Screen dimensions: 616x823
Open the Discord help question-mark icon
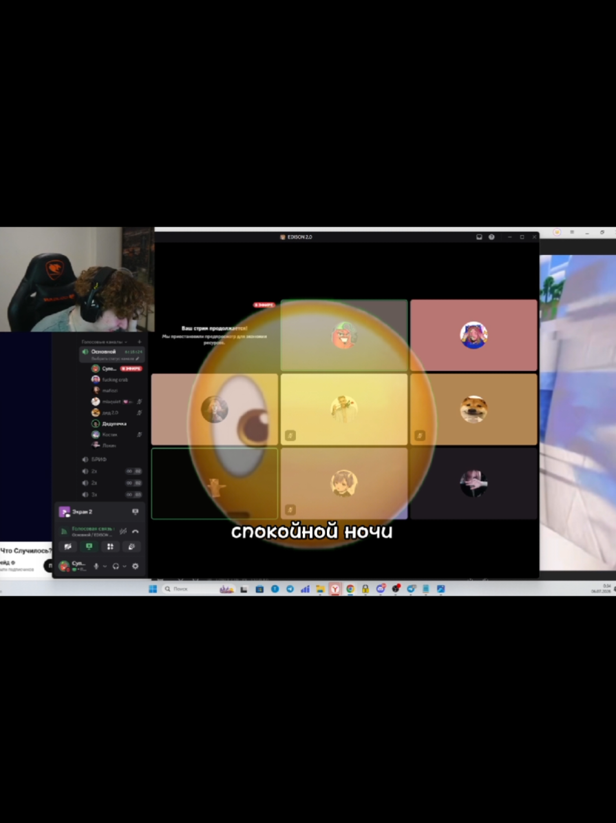click(x=491, y=237)
